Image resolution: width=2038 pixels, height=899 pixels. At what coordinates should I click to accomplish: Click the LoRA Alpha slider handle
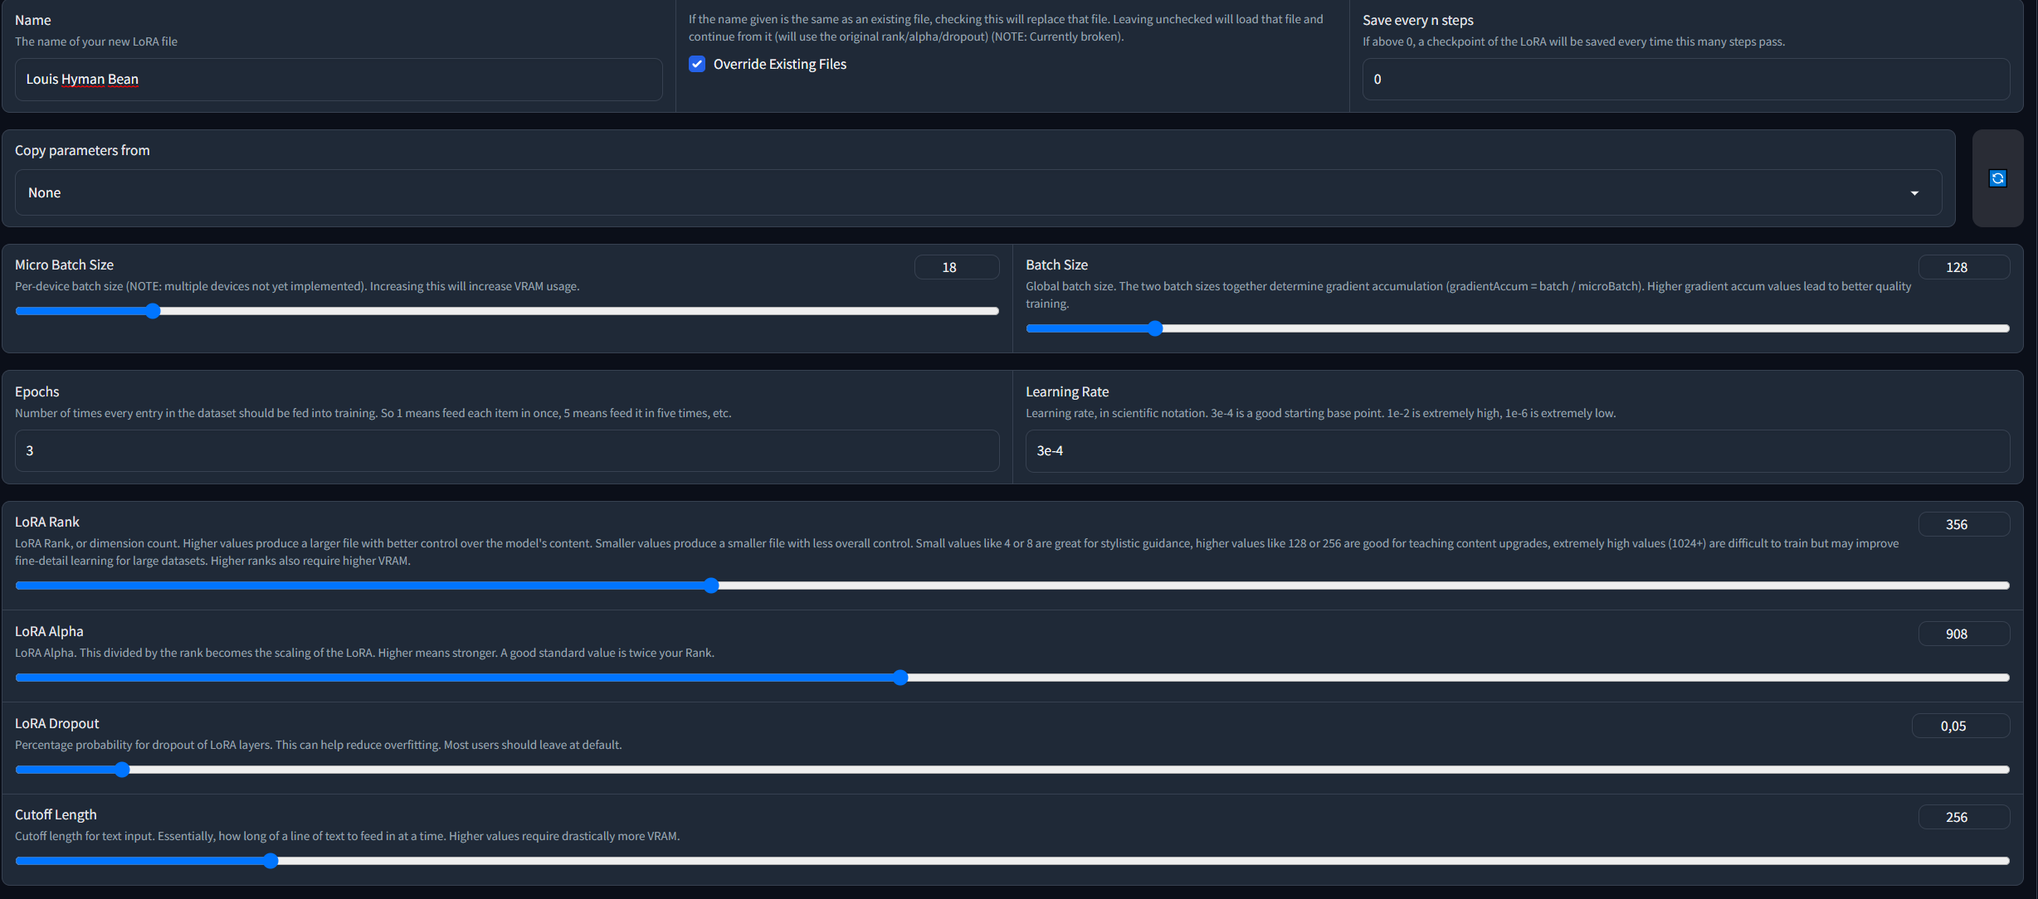point(901,678)
